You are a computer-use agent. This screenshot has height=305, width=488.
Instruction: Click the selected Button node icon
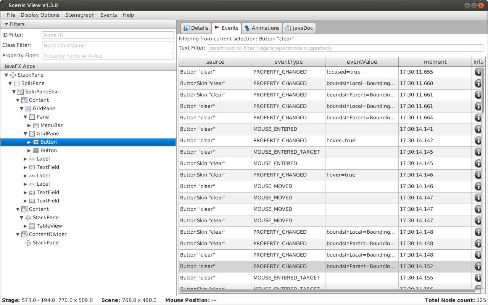coord(36,142)
